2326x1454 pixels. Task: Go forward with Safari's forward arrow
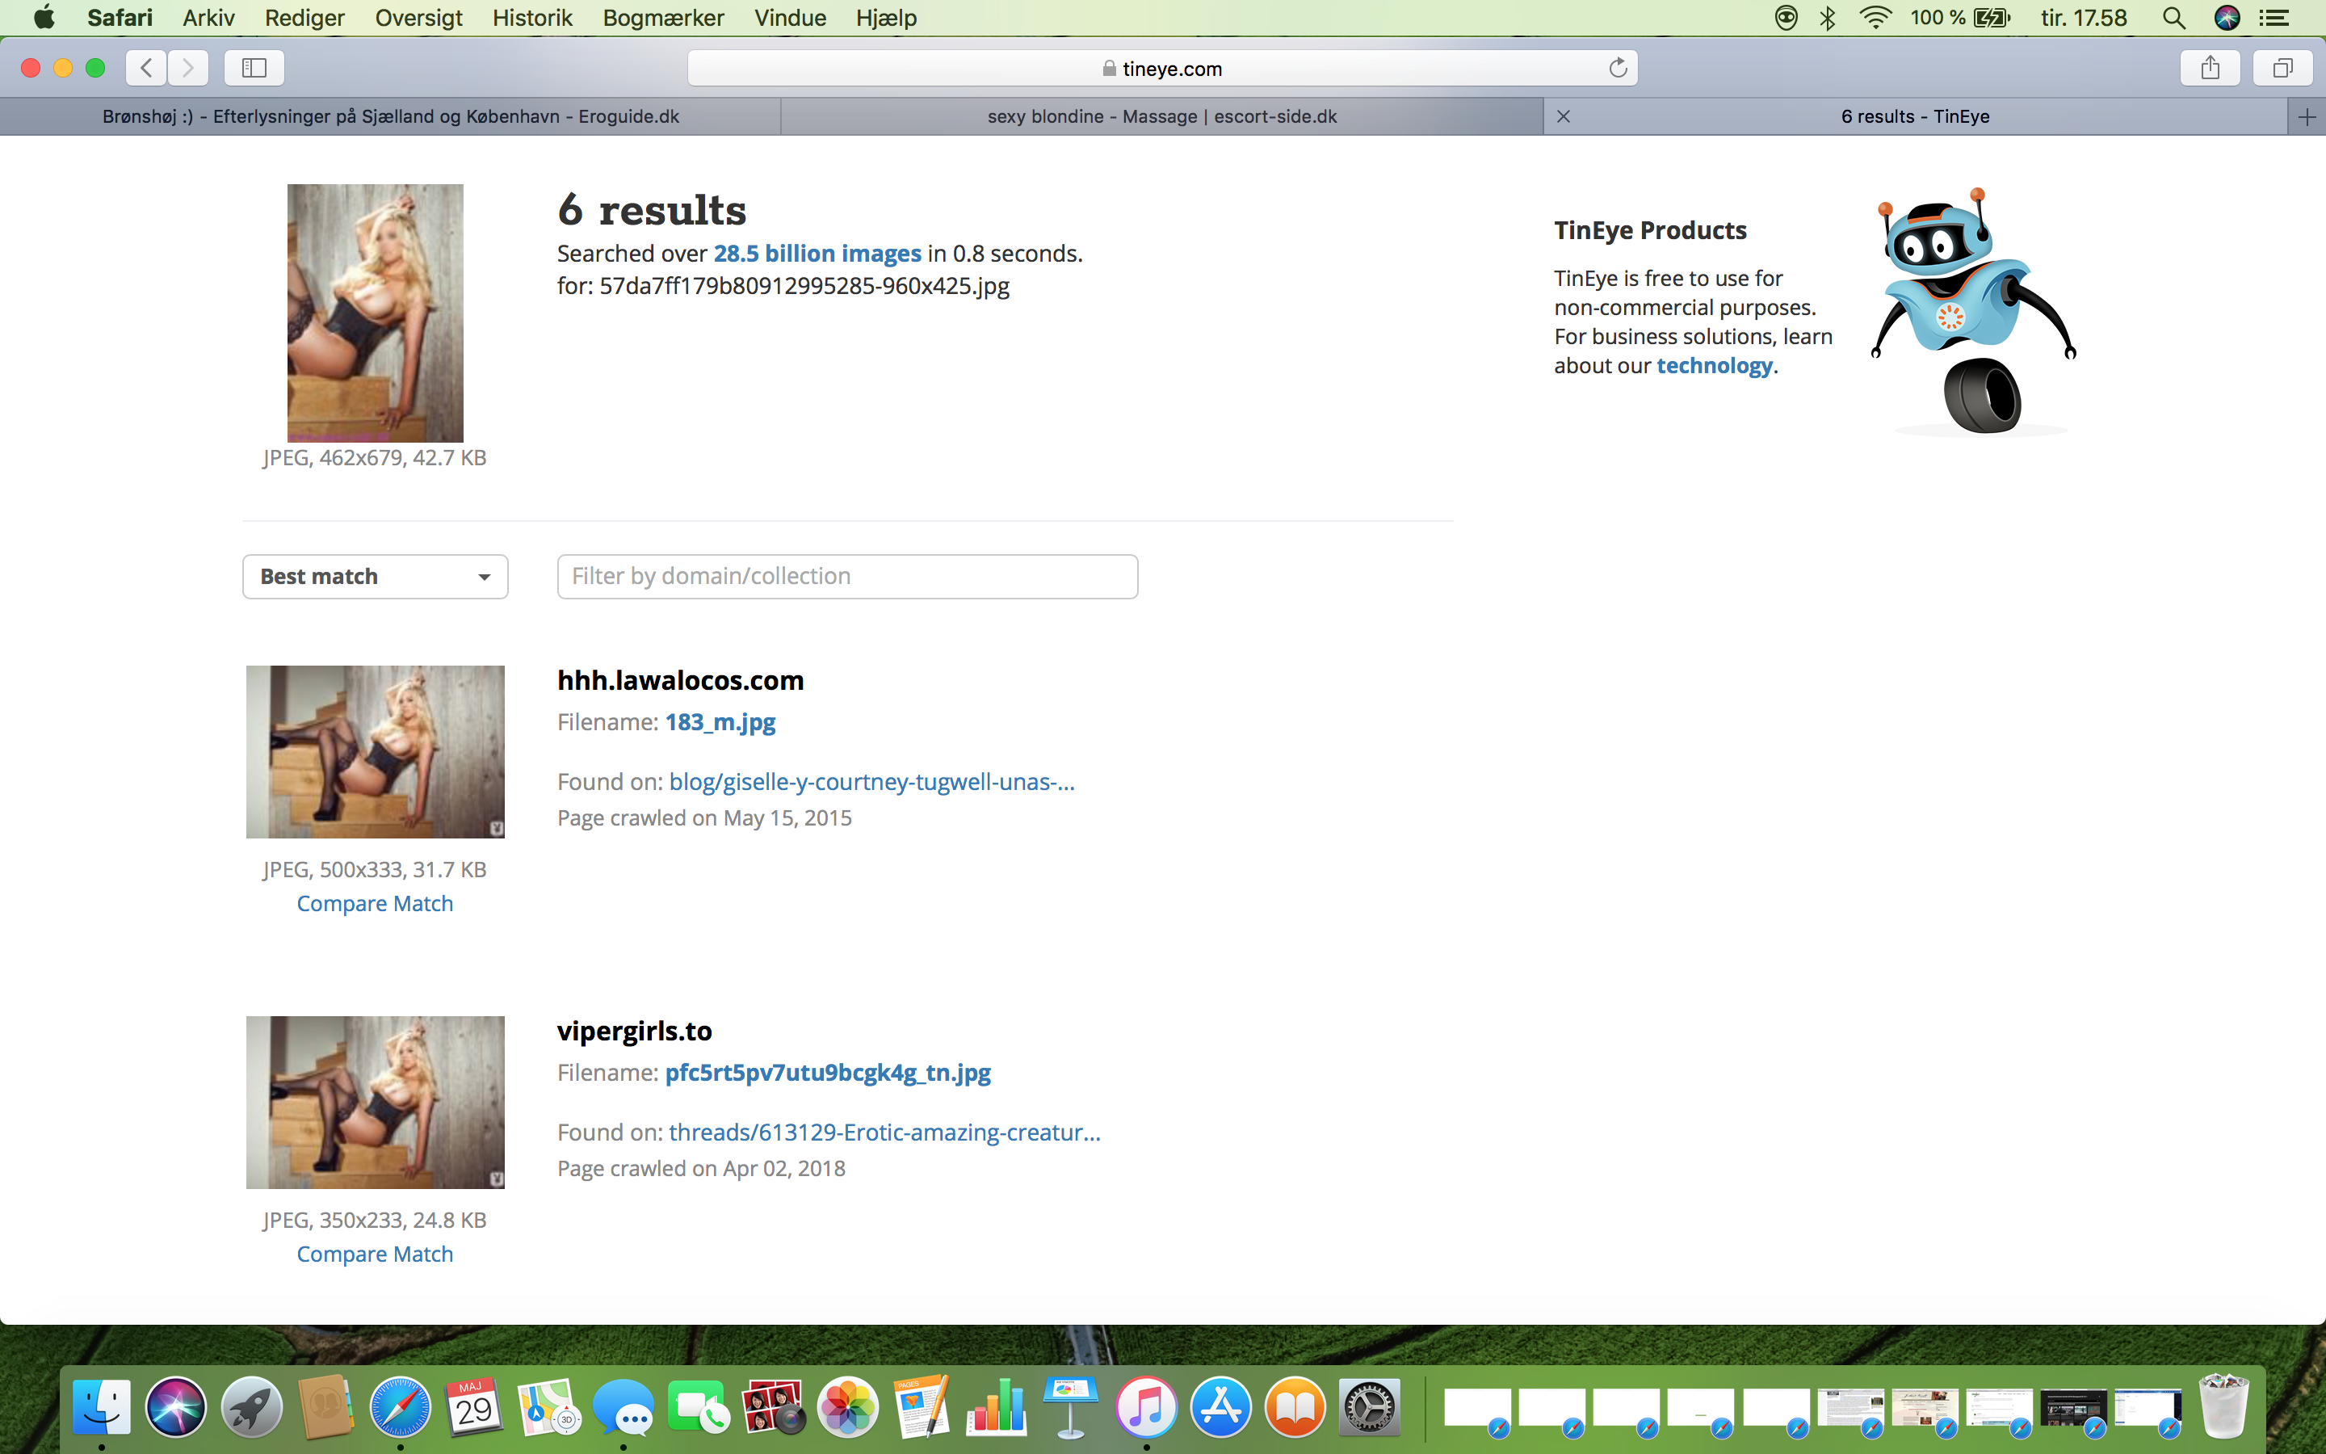coord(187,67)
